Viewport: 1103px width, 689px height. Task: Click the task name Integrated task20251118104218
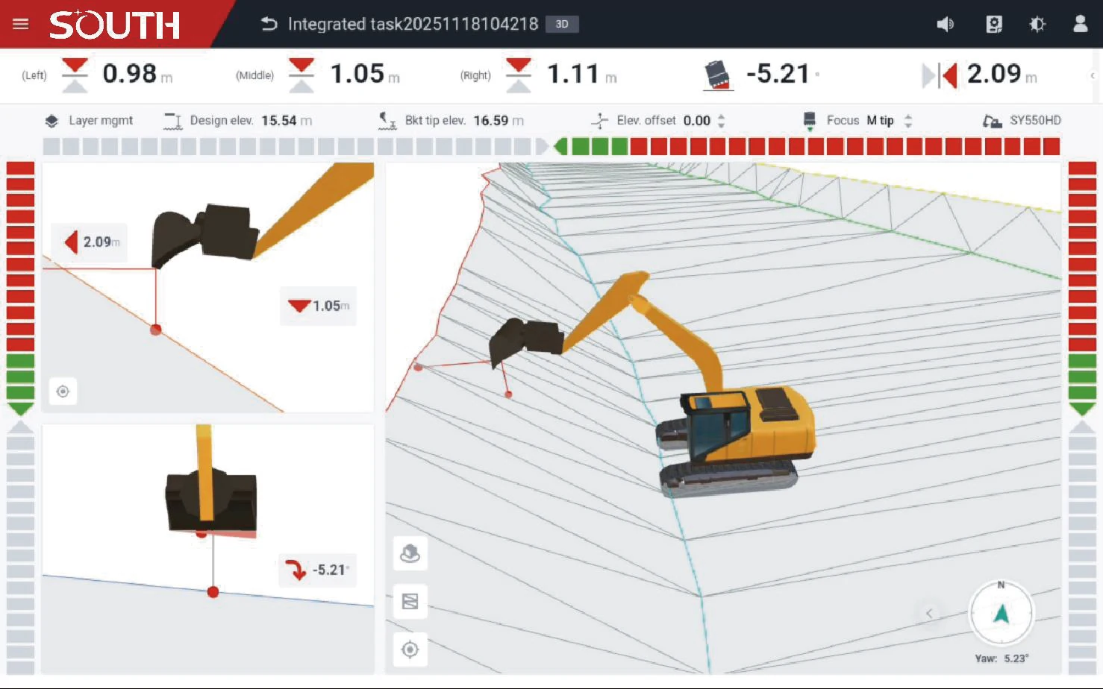[x=413, y=24]
